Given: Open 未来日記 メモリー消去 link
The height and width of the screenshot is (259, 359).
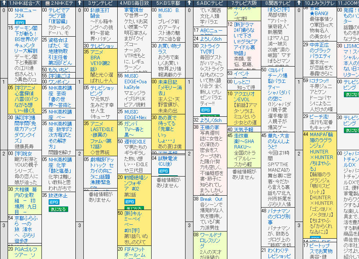Looking at the screenshot, I should (x=170, y=87).
